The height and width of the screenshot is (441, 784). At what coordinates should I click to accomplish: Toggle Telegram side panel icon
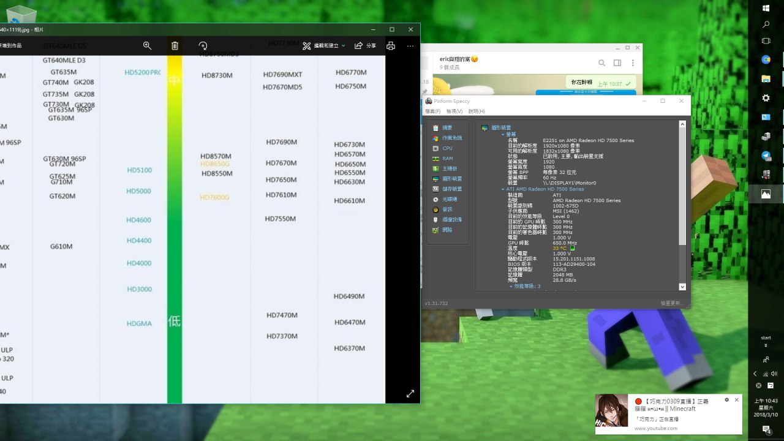tap(617, 63)
